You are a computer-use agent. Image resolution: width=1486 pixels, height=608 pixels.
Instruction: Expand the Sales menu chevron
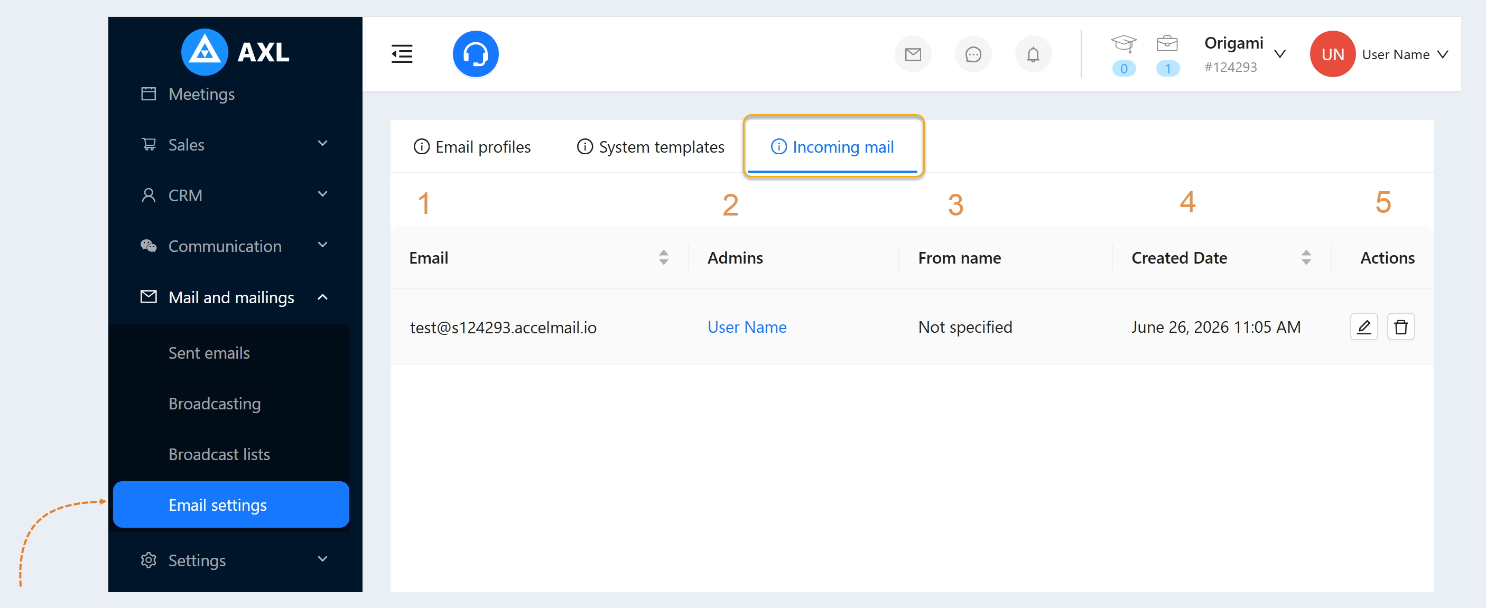click(322, 143)
